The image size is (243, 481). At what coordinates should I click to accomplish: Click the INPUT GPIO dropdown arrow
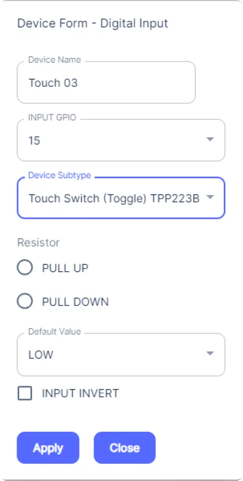[x=210, y=140]
